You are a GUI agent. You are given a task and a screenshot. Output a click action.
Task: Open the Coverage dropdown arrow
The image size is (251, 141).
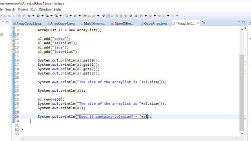pyautogui.click(x=51, y=16)
